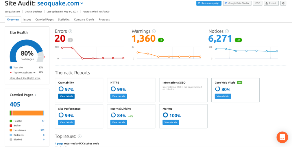Click the info icon beside Crawled Pages
The height and width of the screenshot is (147, 292).
(x=36, y=95)
